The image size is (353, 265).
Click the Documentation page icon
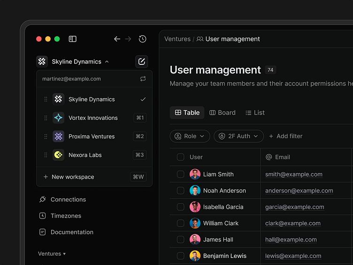(43, 232)
